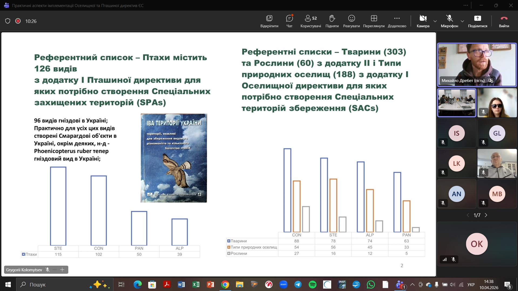518x291 pixels.
Task: Unpin the shared content (Відкріпити)
Action: (269, 21)
